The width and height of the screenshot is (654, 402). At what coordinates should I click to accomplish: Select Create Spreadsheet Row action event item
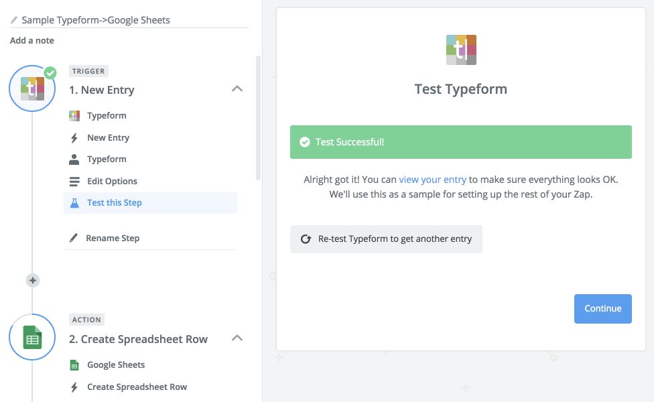point(137,387)
